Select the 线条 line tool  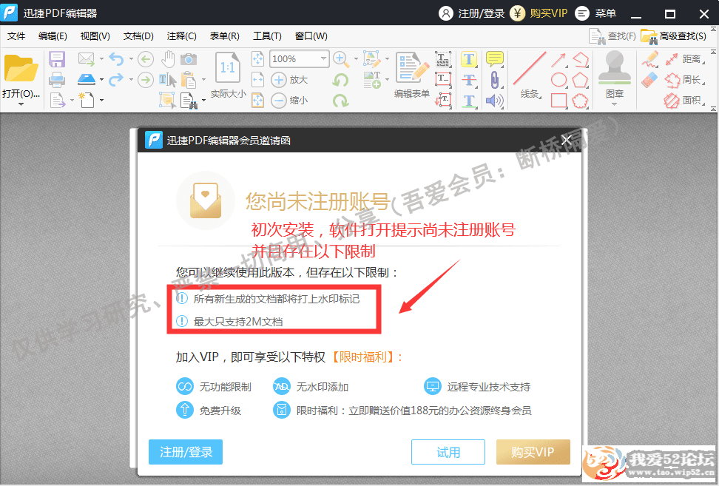tap(530, 75)
